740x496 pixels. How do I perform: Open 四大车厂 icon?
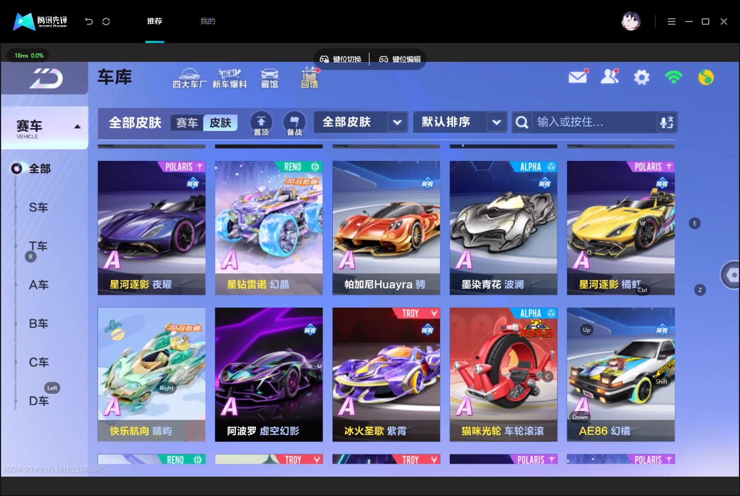pos(189,79)
